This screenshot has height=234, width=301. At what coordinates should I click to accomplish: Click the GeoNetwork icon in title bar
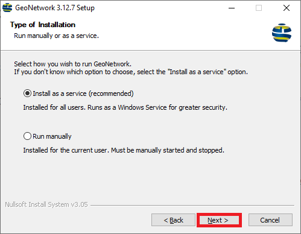coord(7,8)
